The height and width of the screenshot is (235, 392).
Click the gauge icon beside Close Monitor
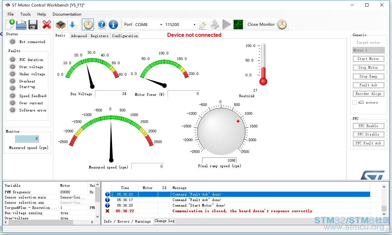tap(282, 24)
